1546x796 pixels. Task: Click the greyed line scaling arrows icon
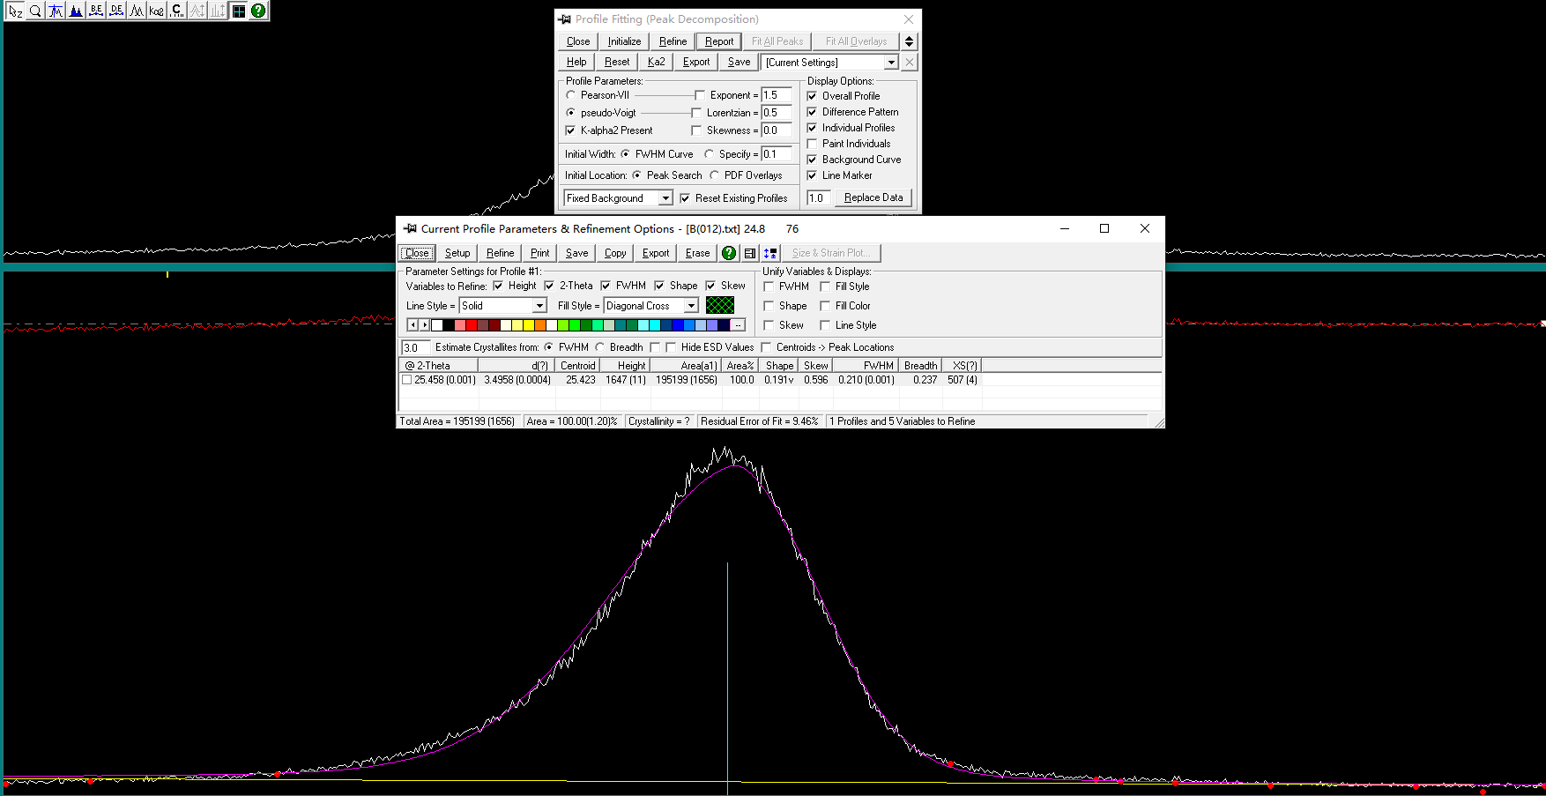point(218,11)
